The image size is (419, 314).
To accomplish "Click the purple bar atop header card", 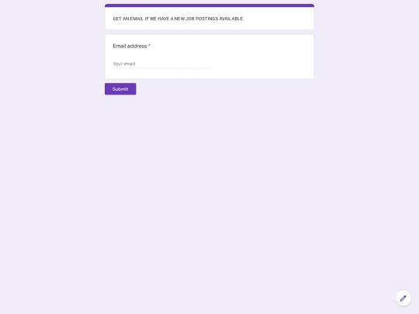I will (209, 5).
